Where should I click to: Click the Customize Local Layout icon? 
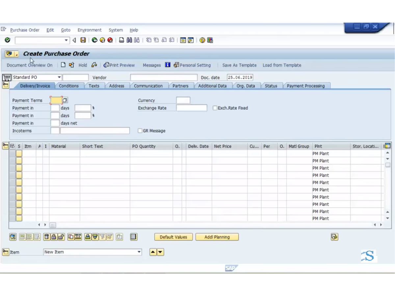pyautogui.click(x=210, y=40)
